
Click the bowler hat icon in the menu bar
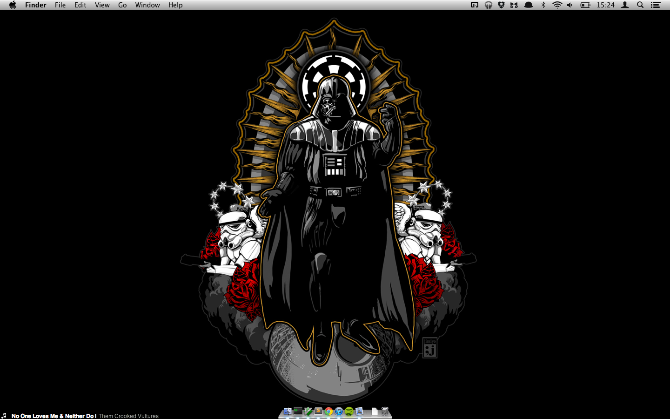pos(529,5)
